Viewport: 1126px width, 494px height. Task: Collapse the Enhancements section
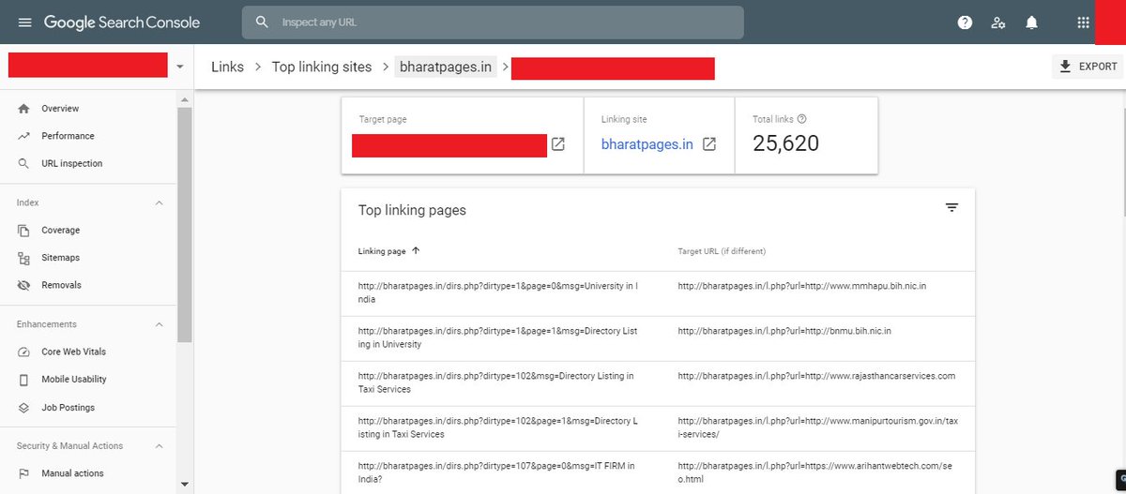pos(159,324)
